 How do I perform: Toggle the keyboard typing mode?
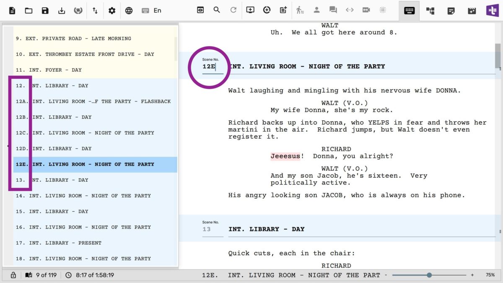408,10
